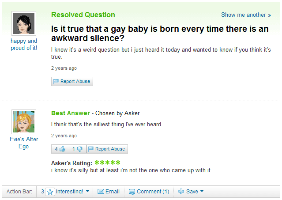
Task: Open the Save dropdown arrow
Action: pyautogui.click(x=202, y=192)
